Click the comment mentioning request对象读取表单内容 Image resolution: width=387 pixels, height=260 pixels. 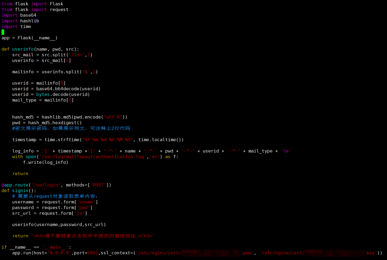coord(55,196)
